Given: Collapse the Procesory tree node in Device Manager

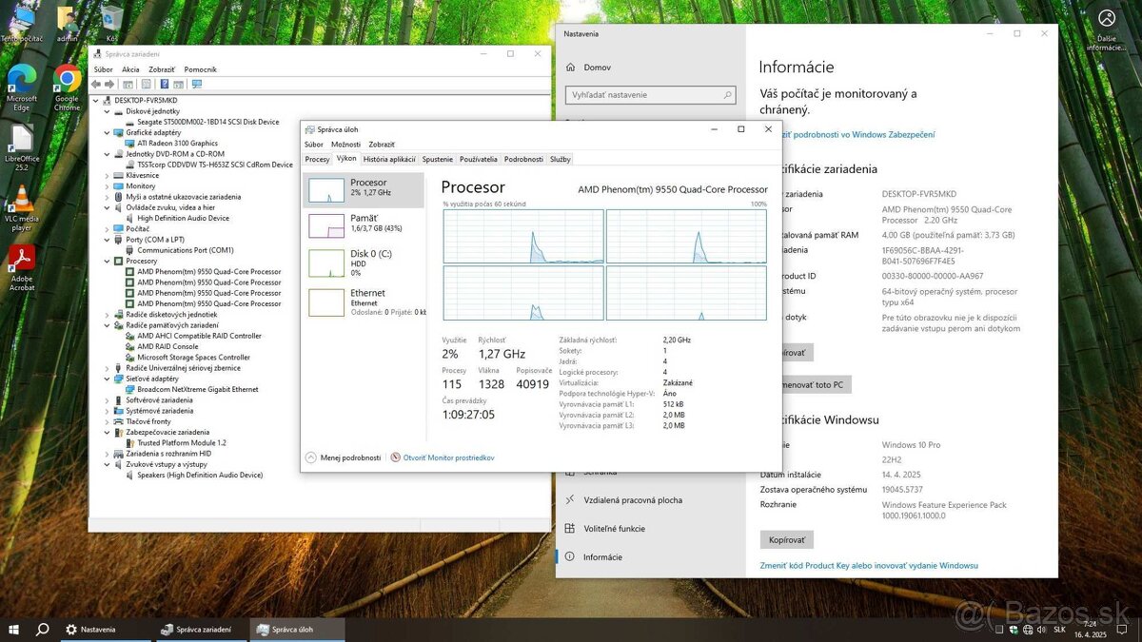Looking at the screenshot, I should coord(108,261).
